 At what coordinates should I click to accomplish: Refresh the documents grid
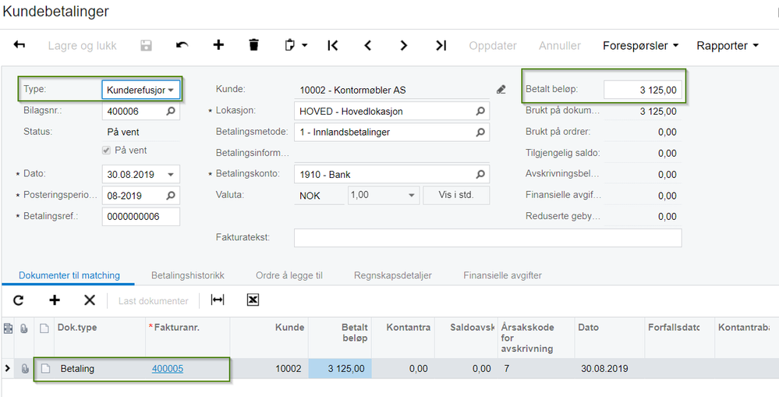coord(19,300)
